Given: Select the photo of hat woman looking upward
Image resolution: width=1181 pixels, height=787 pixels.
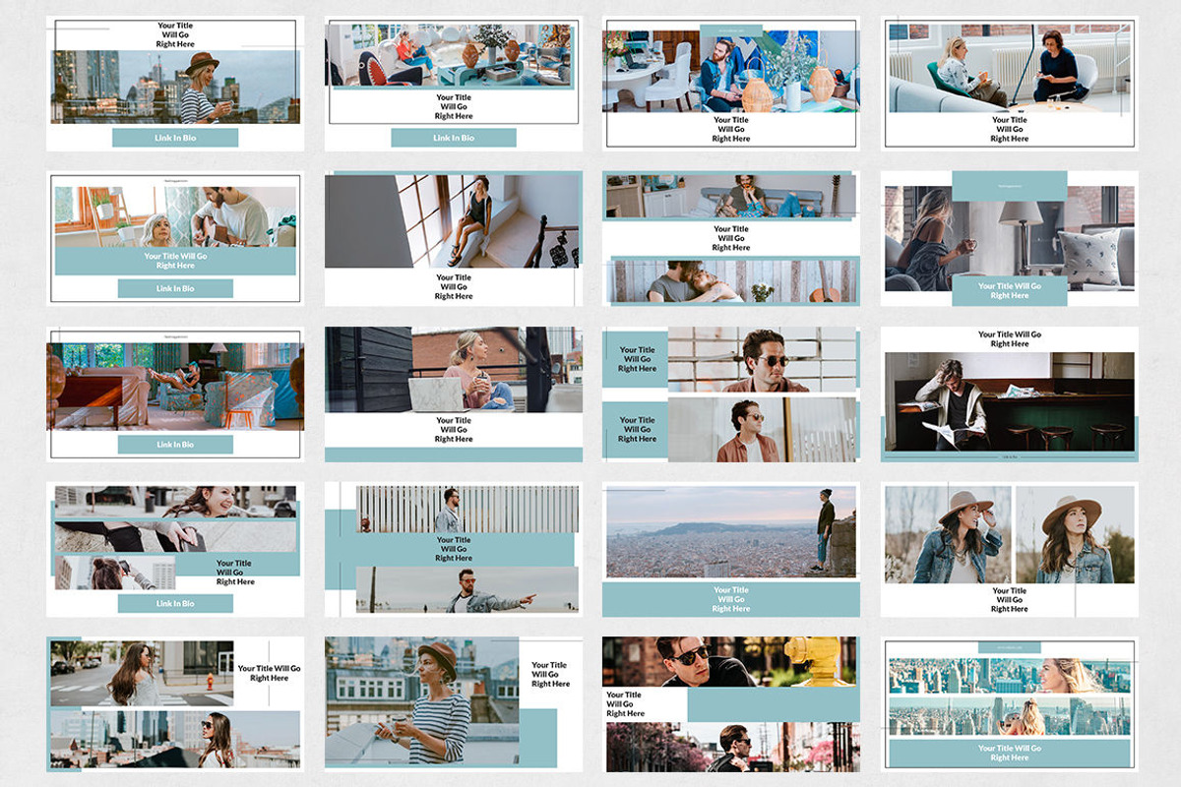Looking at the screenshot, I should 1075,534.
